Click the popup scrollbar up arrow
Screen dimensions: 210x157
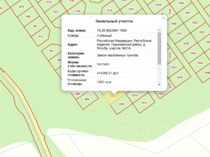(159, 30)
